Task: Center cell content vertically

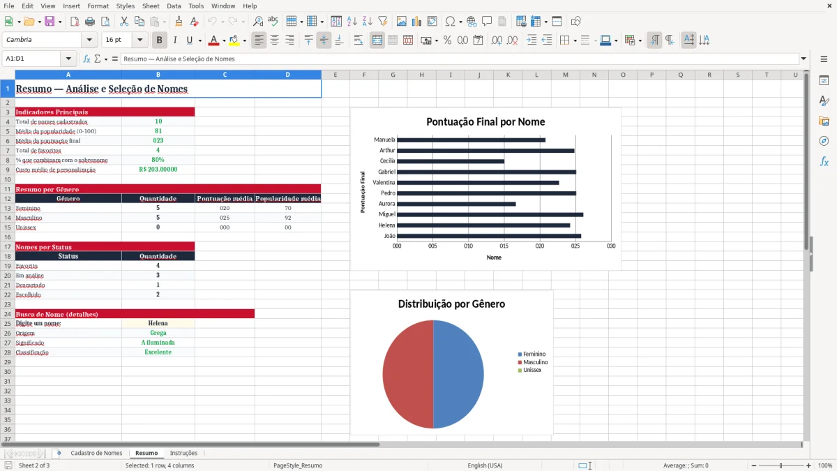Action: point(324,40)
